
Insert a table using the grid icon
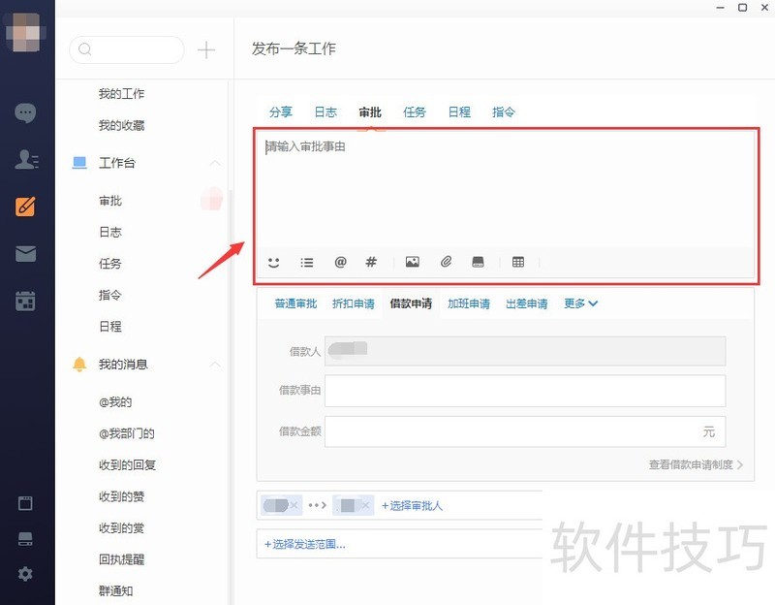coord(518,262)
